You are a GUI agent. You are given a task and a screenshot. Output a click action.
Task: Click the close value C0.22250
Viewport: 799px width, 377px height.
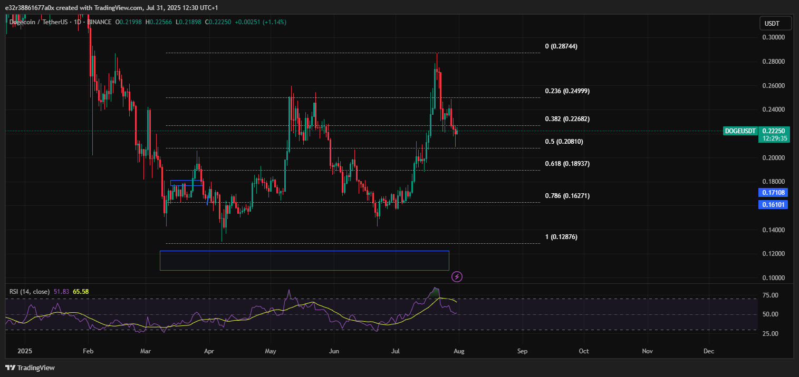[219, 22]
